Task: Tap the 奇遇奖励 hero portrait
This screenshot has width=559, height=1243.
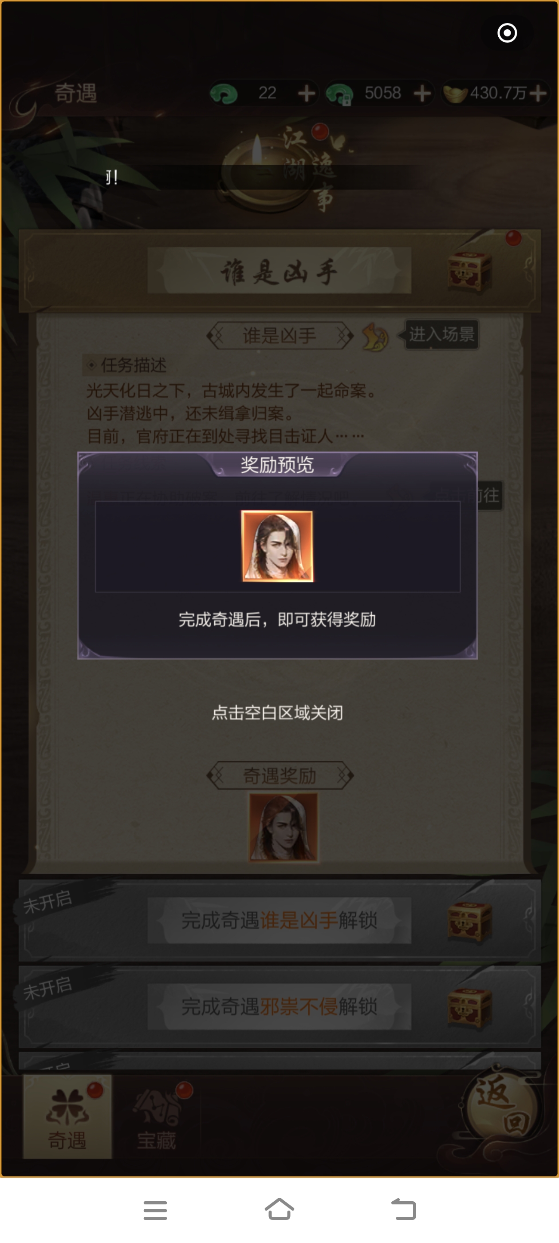Action: point(283,827)
